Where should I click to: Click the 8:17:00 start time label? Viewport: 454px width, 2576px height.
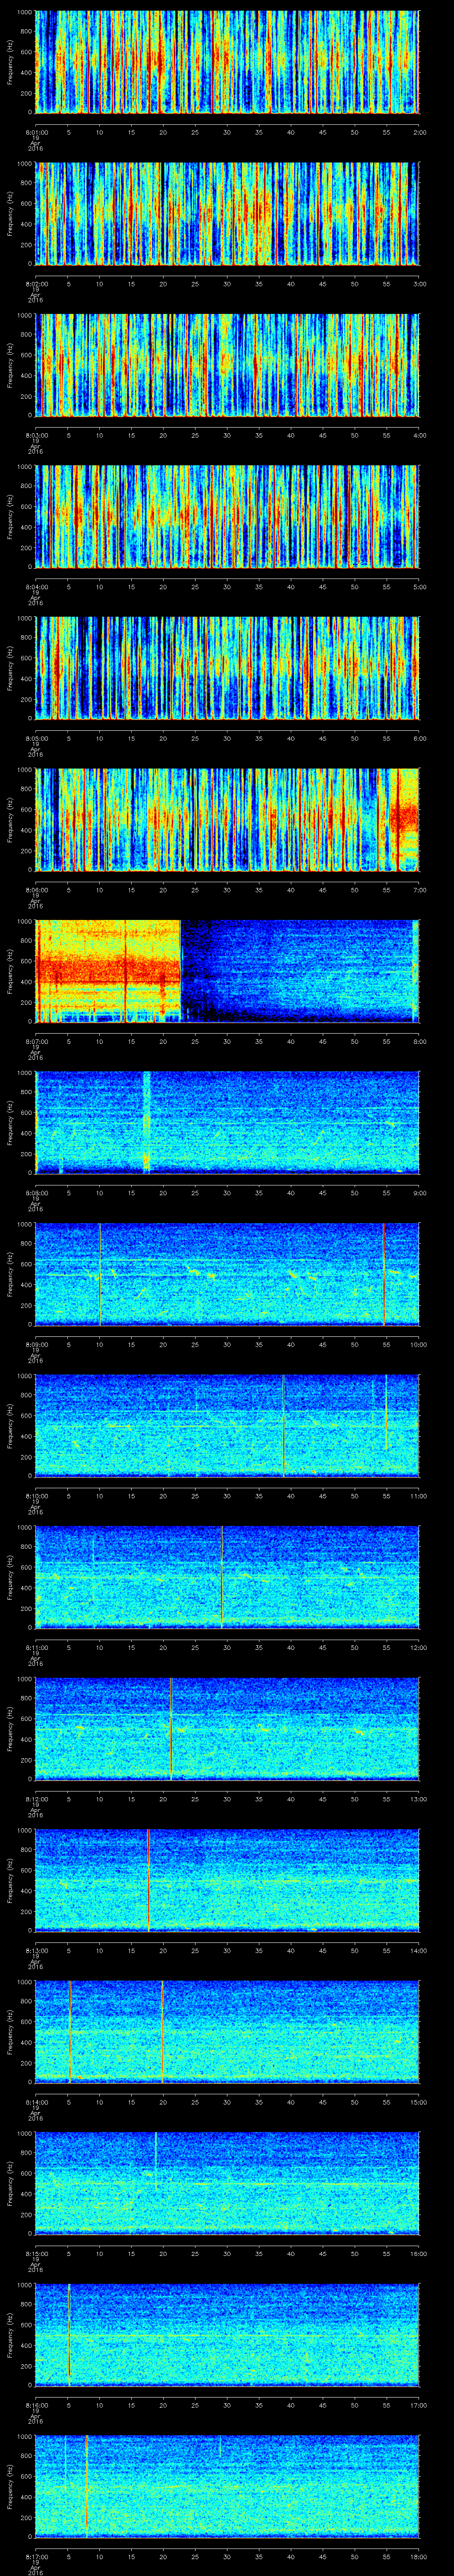pos(36,2556)
